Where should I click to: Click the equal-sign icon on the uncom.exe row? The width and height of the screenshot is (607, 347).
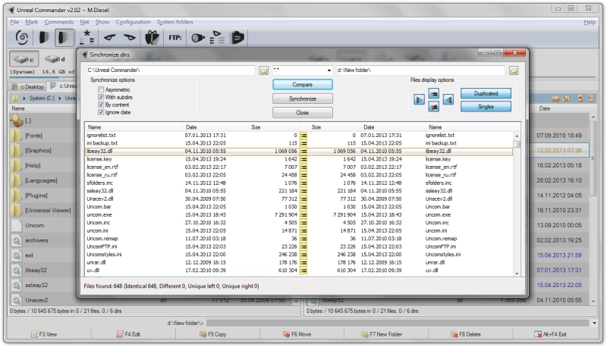pos(303,215)
